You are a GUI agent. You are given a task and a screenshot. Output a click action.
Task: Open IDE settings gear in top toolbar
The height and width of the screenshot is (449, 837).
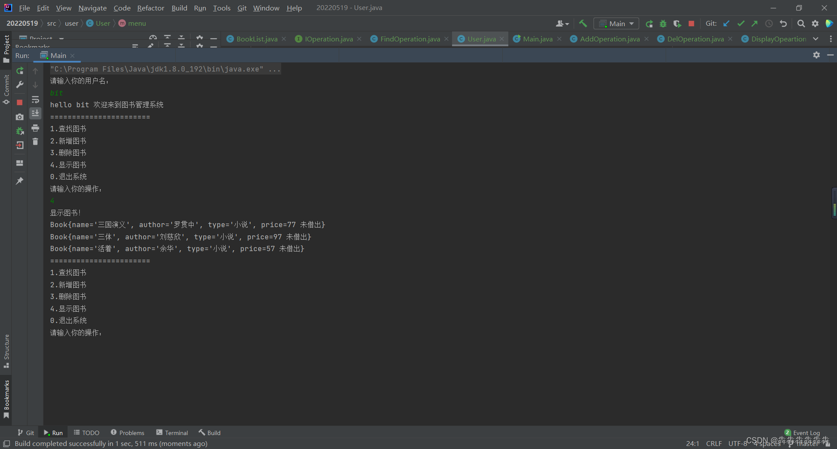(815, 24)
